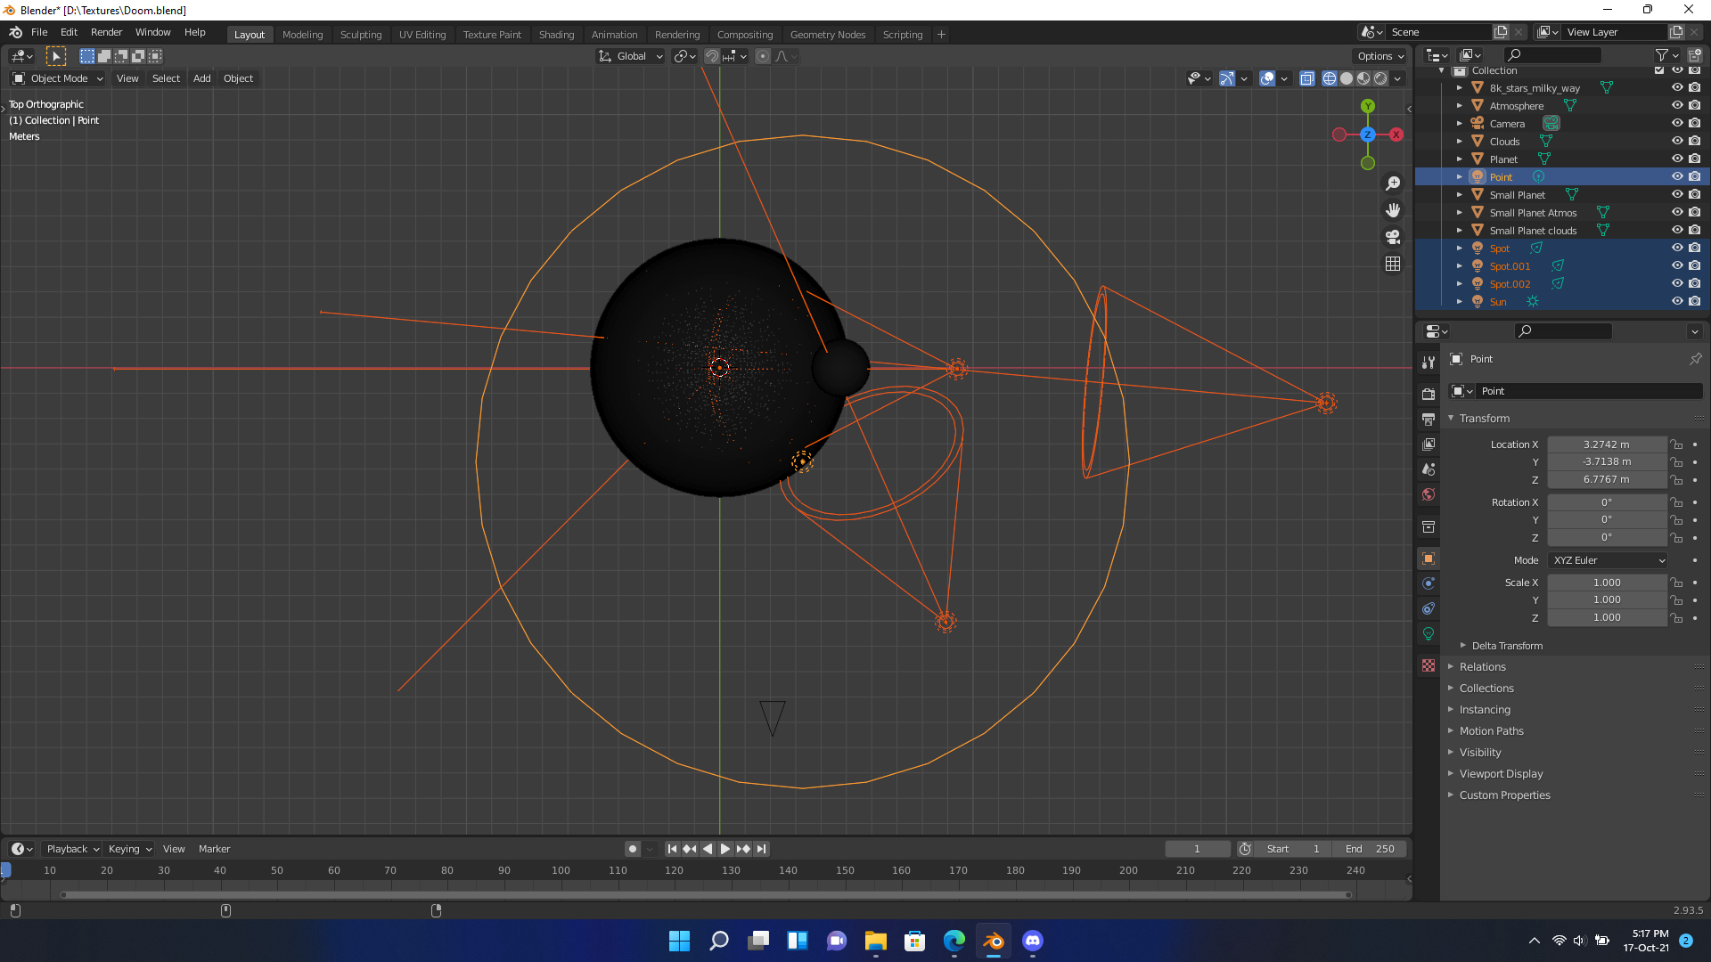Open the Collection properties tab

pos(1429,526)
